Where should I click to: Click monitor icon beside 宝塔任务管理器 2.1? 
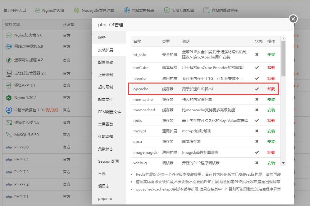pyautogui.click(x=9, y=73)
